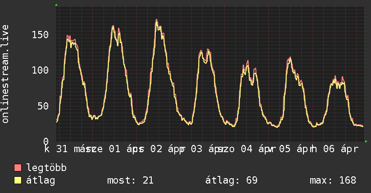371x193 pixels.
Task: Choose the "04 ápr" date marker
Action: coord(253,149)
